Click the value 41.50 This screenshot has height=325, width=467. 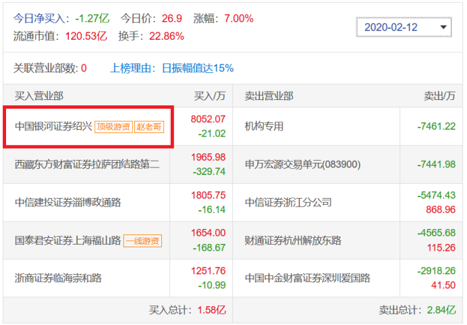[443, 285]
